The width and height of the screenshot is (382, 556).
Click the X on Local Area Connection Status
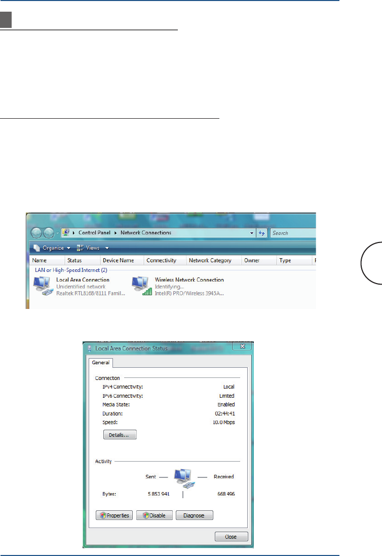click(243, 346)
